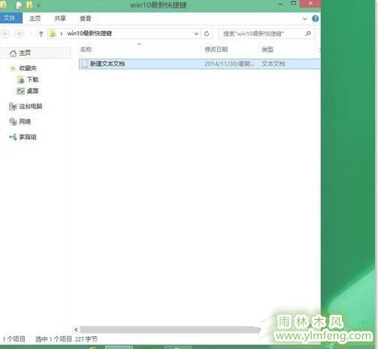
Task: Refresh the current folder
Action: pos(207,34)
